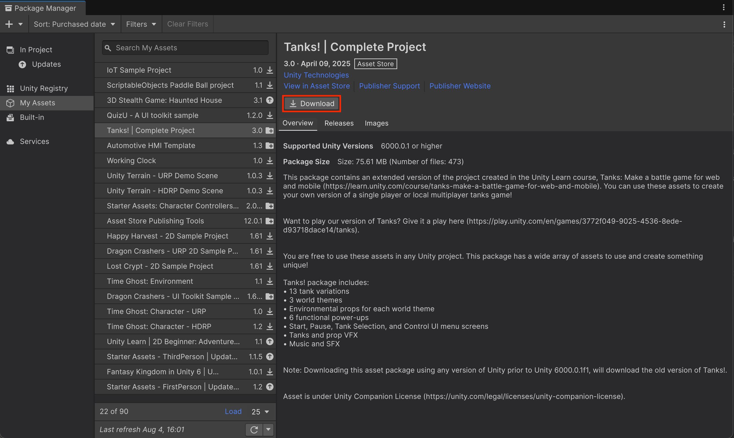Click the refresh icon beside Last refresh

point(254,430)
